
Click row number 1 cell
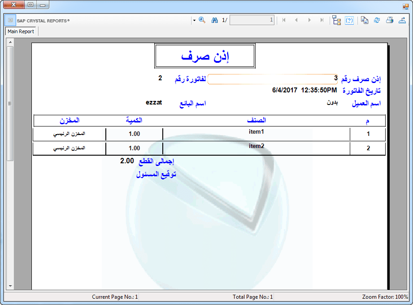(368, 134)
